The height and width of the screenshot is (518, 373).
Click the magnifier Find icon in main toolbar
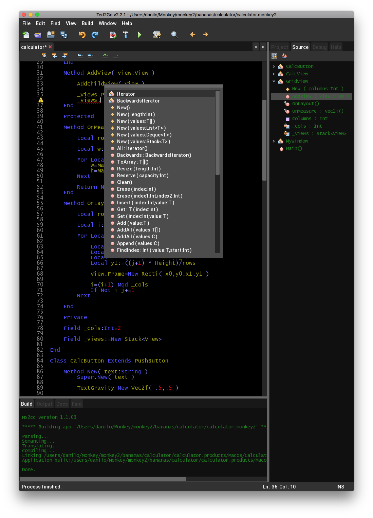point(174,35)
